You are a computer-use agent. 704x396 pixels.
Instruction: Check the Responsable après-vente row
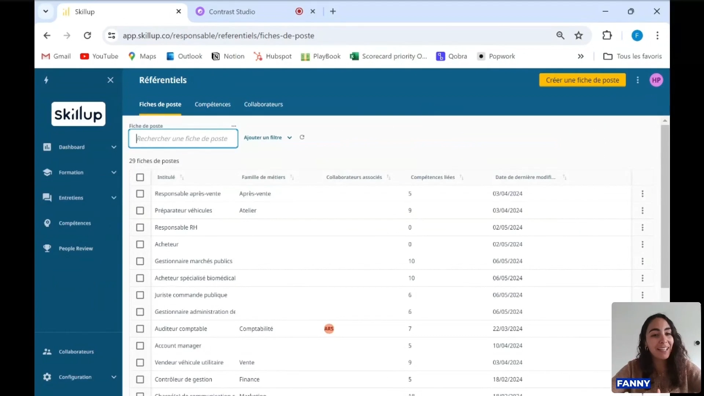point(140,194)
